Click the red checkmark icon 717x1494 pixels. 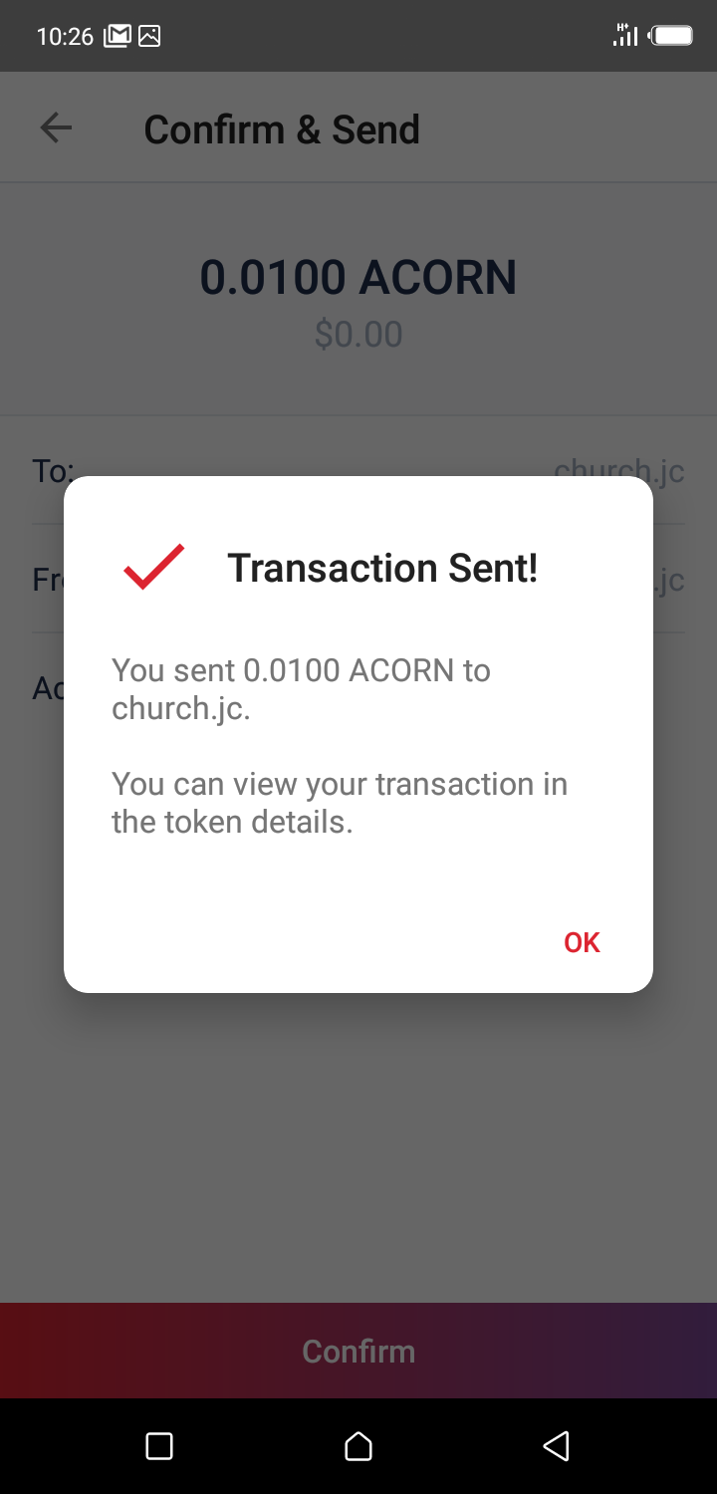[153, 568]
